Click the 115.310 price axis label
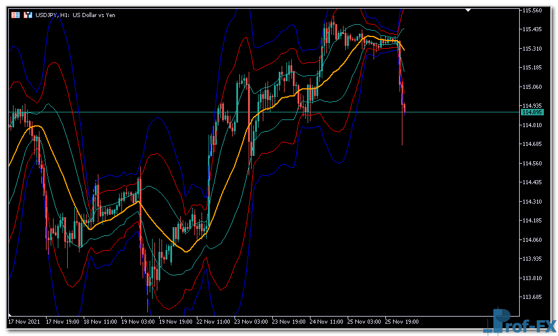 (x=531, y=49)
